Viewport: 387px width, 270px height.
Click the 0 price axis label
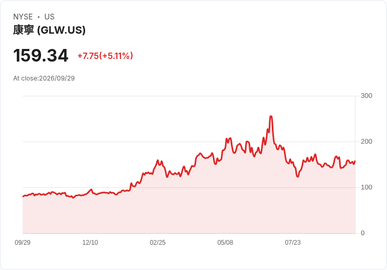363,233
